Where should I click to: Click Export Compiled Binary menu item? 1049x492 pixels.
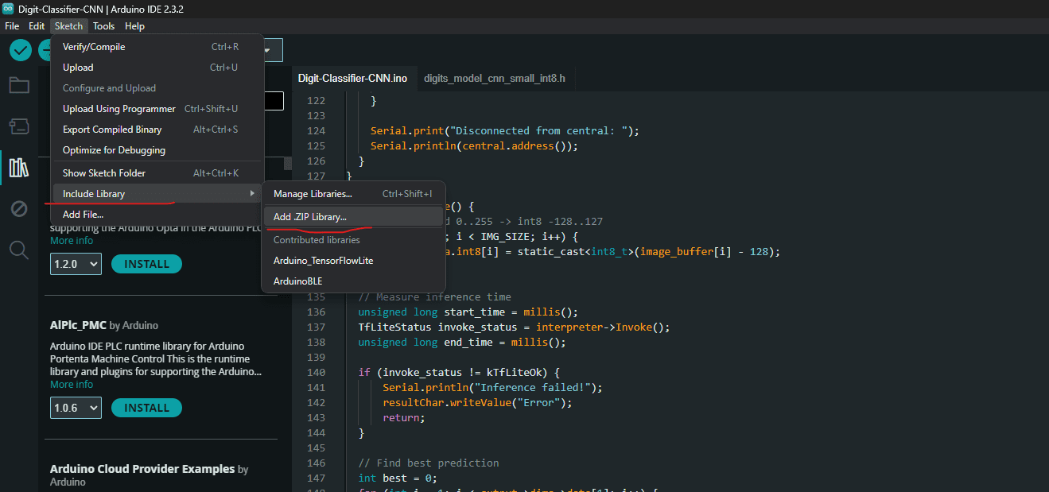112,130
